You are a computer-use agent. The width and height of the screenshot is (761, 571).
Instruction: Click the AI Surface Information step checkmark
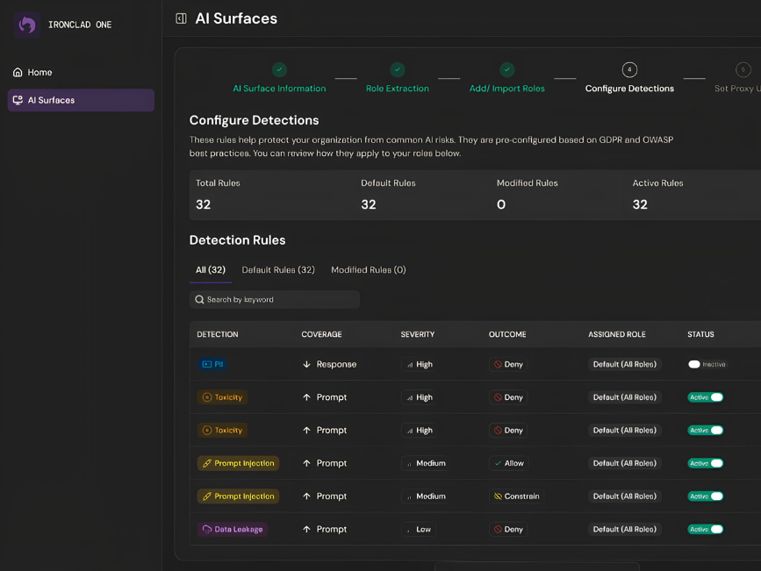click(x=279, y=69)
